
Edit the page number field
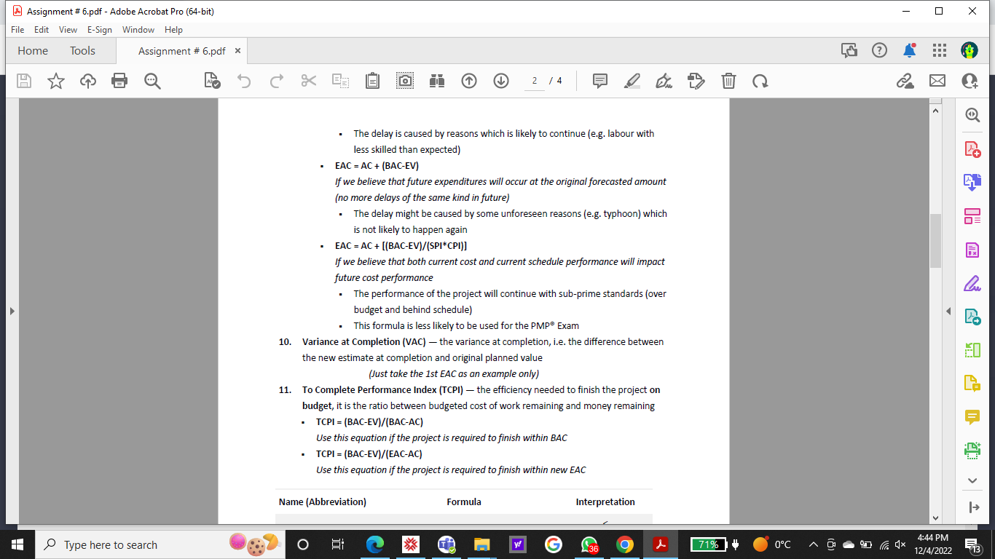click(x=535, y=80)
